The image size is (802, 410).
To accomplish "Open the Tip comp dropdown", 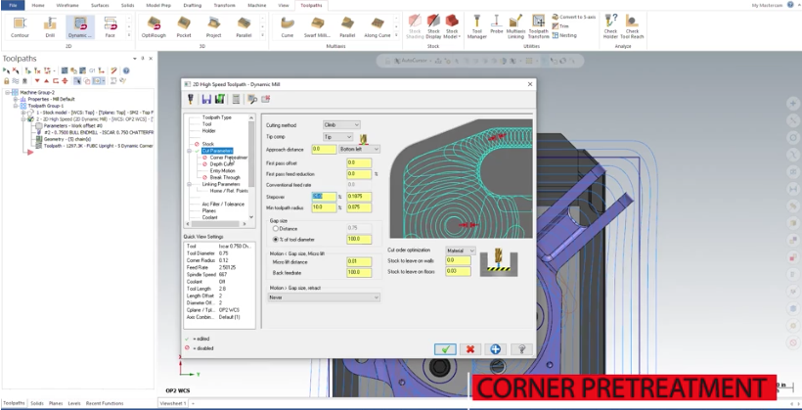I will click(337, 137).
